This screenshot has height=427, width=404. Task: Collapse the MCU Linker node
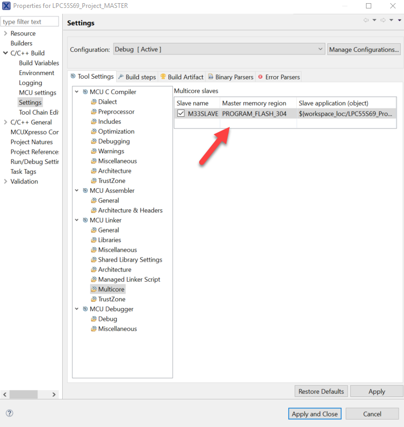pyautogui.click(x=77, y=220)
